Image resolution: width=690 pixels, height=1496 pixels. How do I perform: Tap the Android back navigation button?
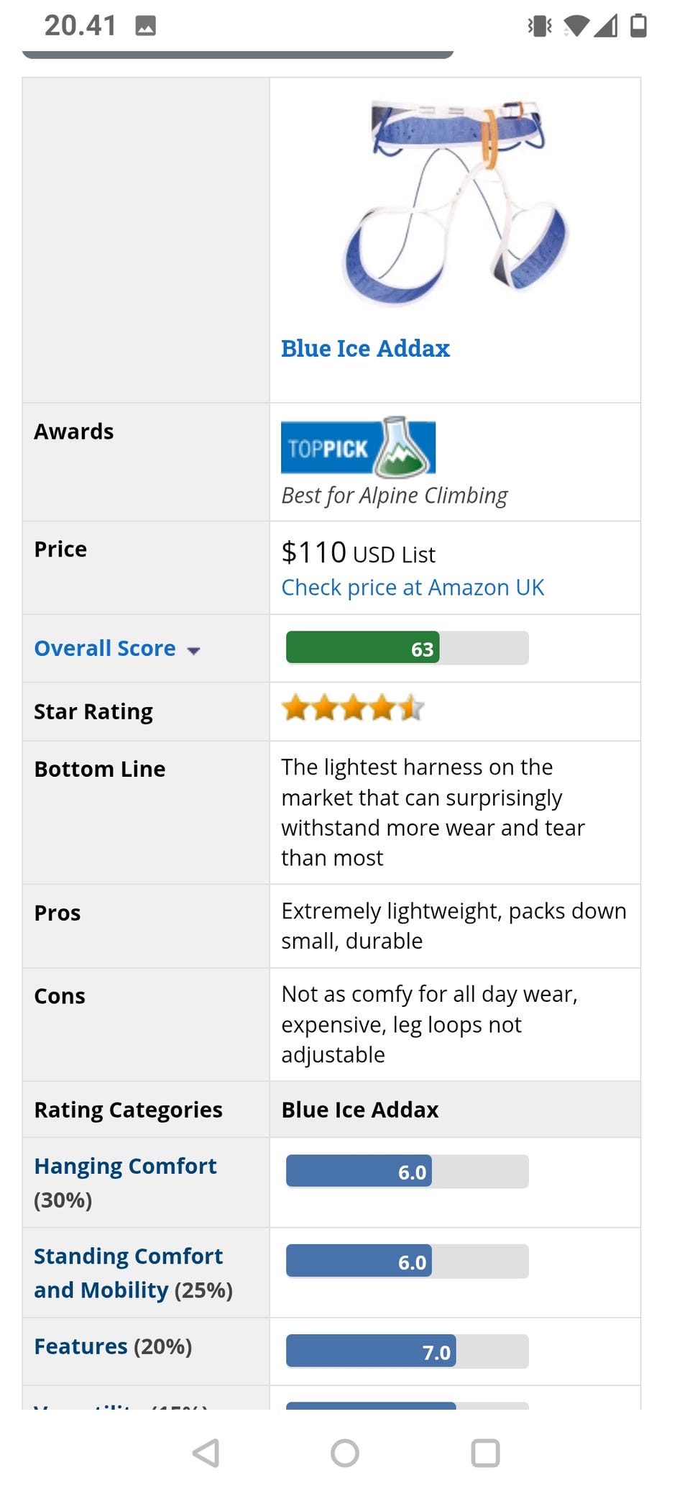pyautogui.click(x=206, y=1452)
